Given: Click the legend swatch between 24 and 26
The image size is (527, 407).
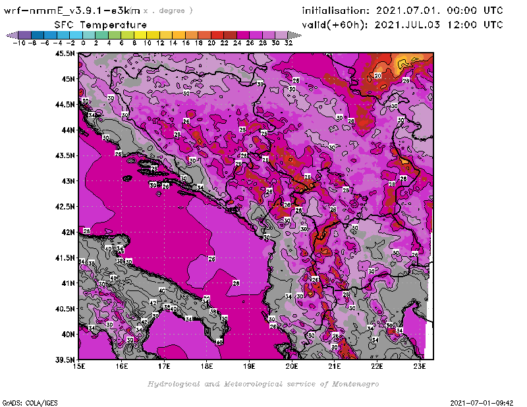Looking at the screenshot, I should pos(242,35).
